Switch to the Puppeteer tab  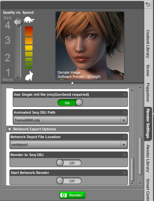(x=148, y=93)
